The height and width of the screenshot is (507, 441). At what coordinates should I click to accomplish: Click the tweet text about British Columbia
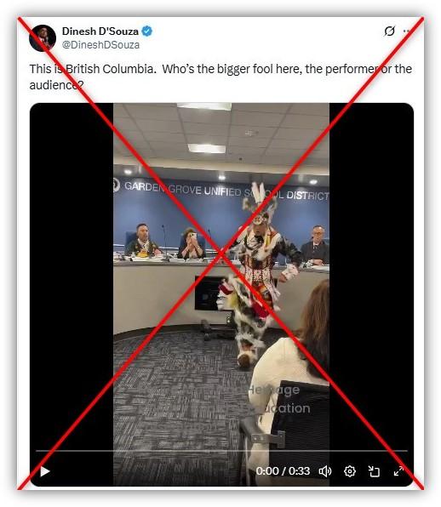point(220,77)
